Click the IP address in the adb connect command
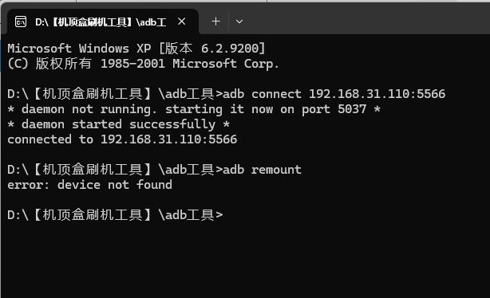This screenshot has width=490, height=298. (x=377, y=94)
